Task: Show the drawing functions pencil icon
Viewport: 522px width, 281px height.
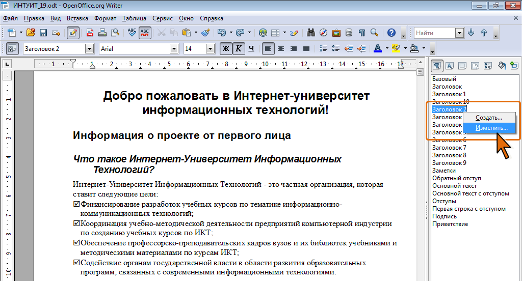Action: point(294,33)
